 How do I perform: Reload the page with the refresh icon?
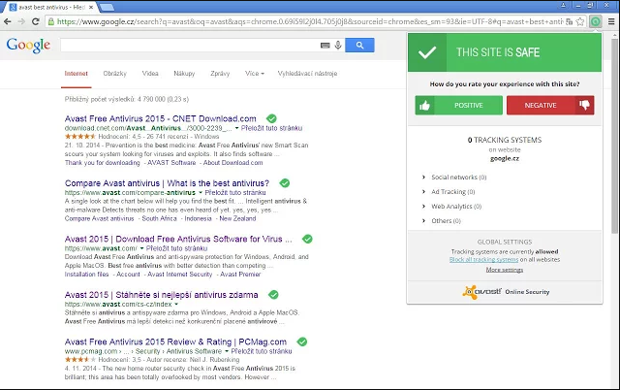[35, 21]
